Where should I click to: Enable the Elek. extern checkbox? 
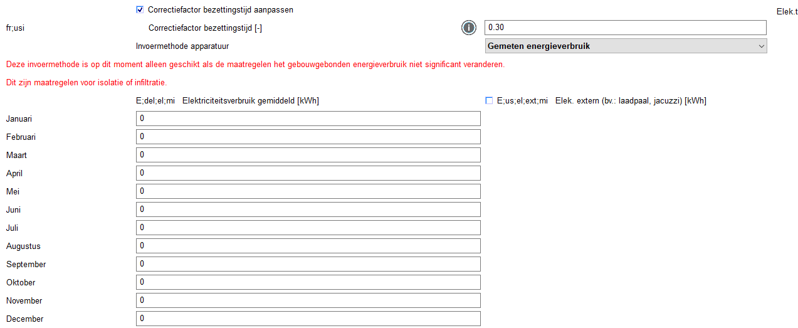pos(489,100)
